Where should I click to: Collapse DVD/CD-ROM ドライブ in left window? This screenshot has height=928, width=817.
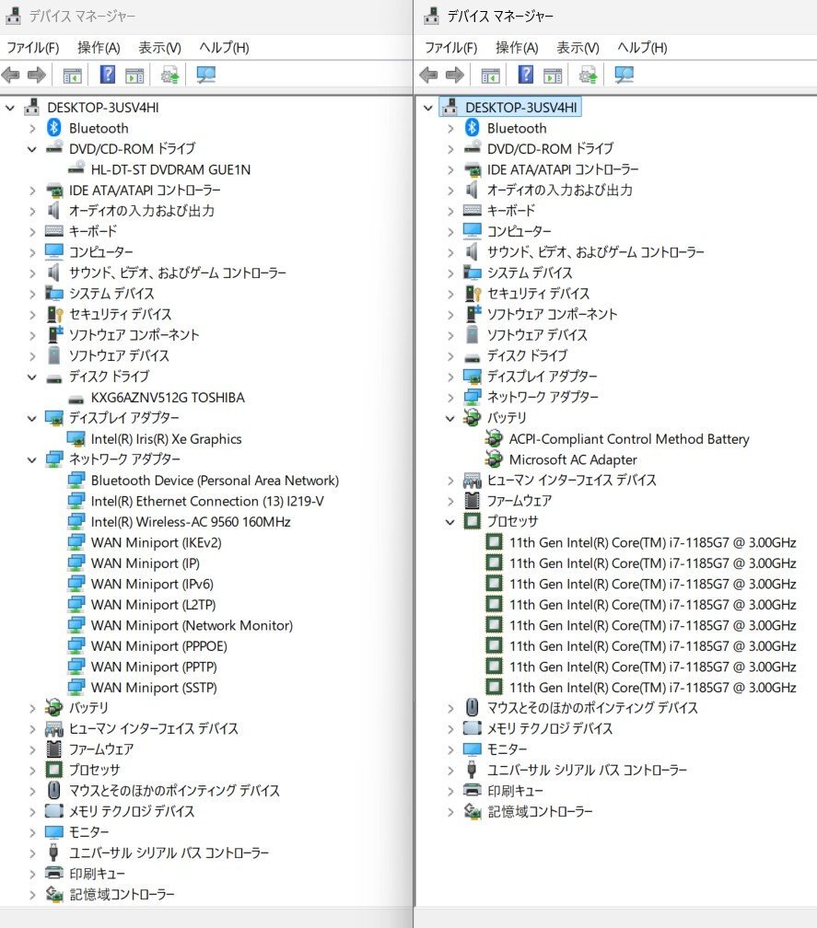[x=32, y=149]
